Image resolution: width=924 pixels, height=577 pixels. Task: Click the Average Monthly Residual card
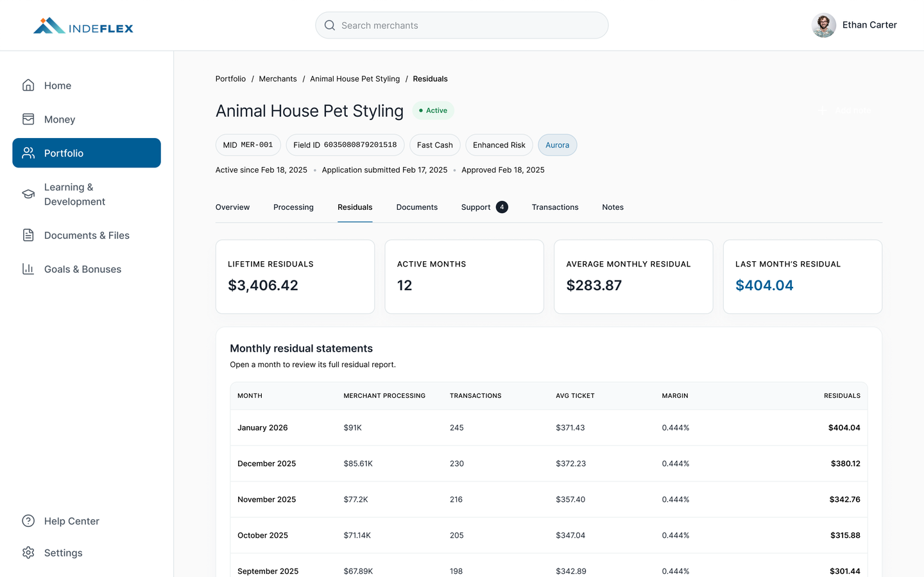633,277
